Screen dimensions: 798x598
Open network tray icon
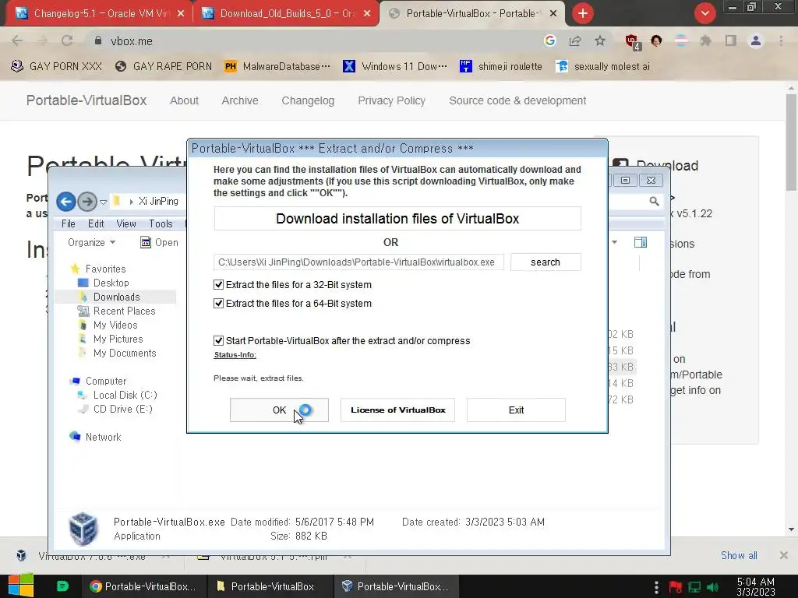coord(694,587)
